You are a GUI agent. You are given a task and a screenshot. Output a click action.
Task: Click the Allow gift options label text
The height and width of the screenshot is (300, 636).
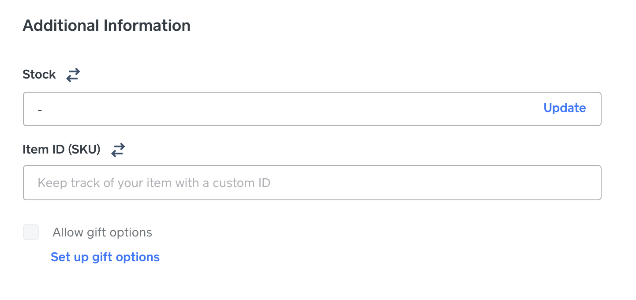[x=102, y=232]
